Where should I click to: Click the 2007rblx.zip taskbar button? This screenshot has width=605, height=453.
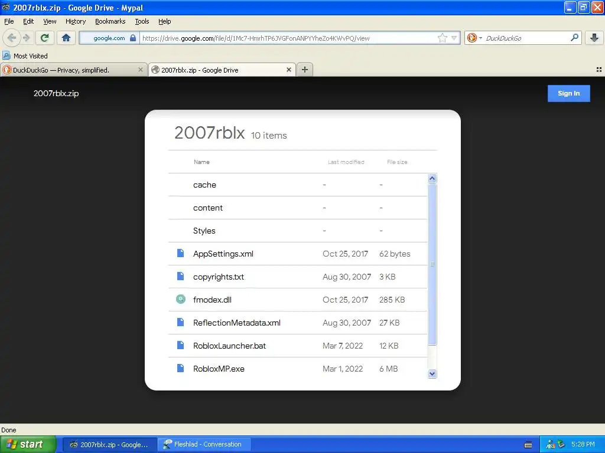coord(109,444)
